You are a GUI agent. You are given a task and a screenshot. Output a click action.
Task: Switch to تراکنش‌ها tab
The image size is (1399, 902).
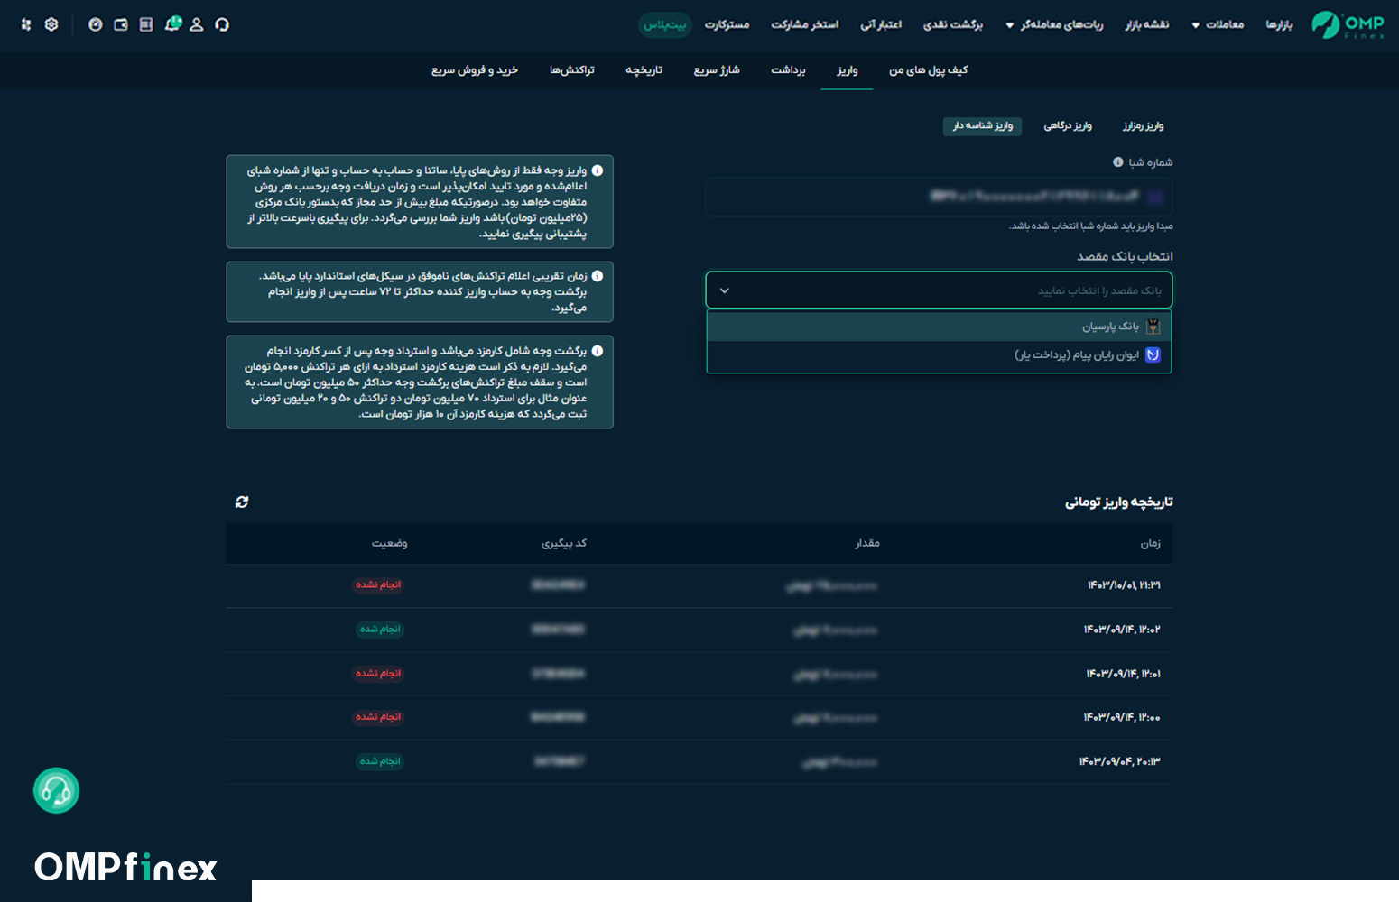click(572, 69)
